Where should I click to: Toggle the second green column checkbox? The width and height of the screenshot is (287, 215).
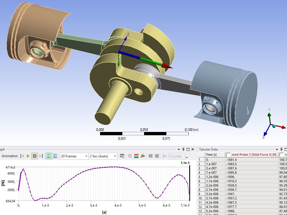281,155
